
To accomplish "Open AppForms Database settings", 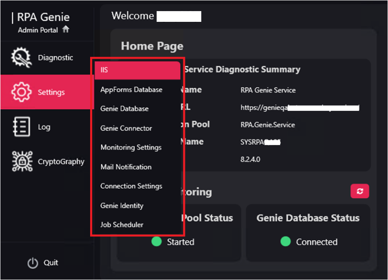I will (x=131, y=89).
